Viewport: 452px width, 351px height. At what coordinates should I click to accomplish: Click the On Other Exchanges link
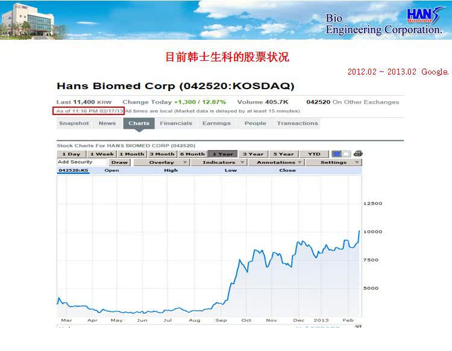click(x=366, y=102)
